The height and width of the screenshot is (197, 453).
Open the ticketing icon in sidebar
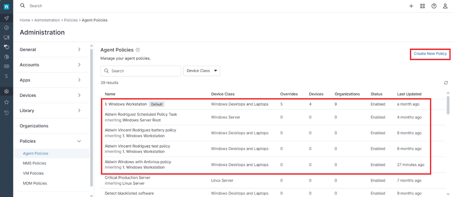7,66
